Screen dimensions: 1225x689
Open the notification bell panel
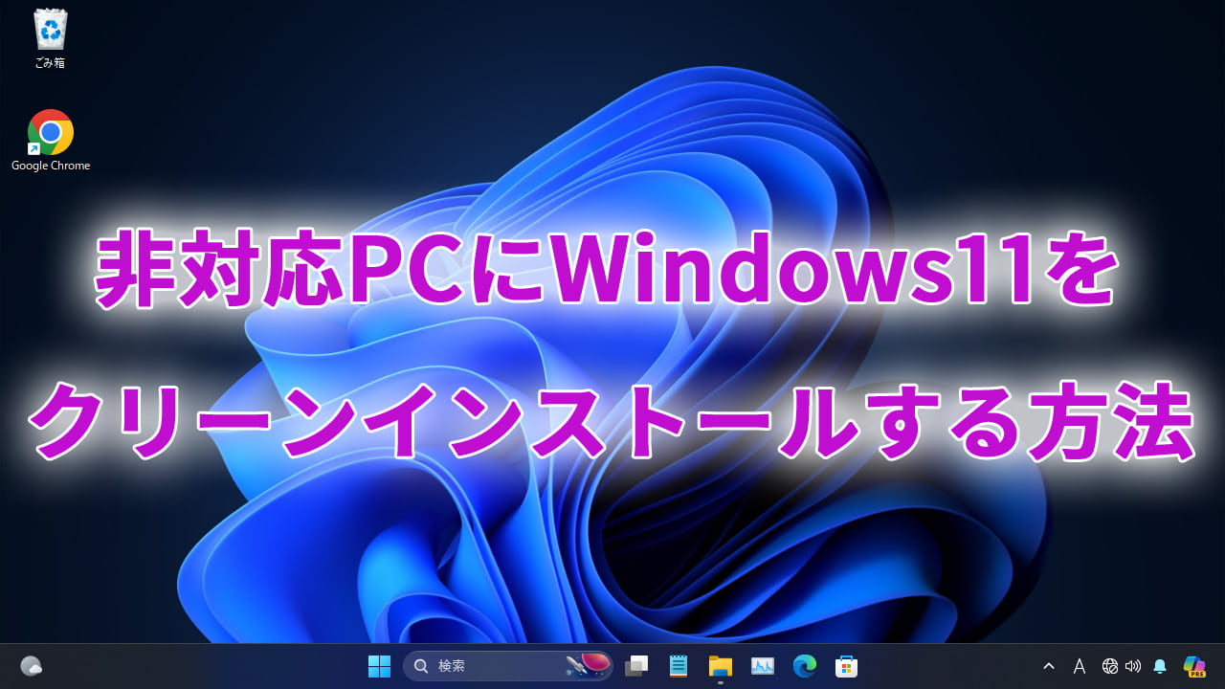tap(1158, 666)
